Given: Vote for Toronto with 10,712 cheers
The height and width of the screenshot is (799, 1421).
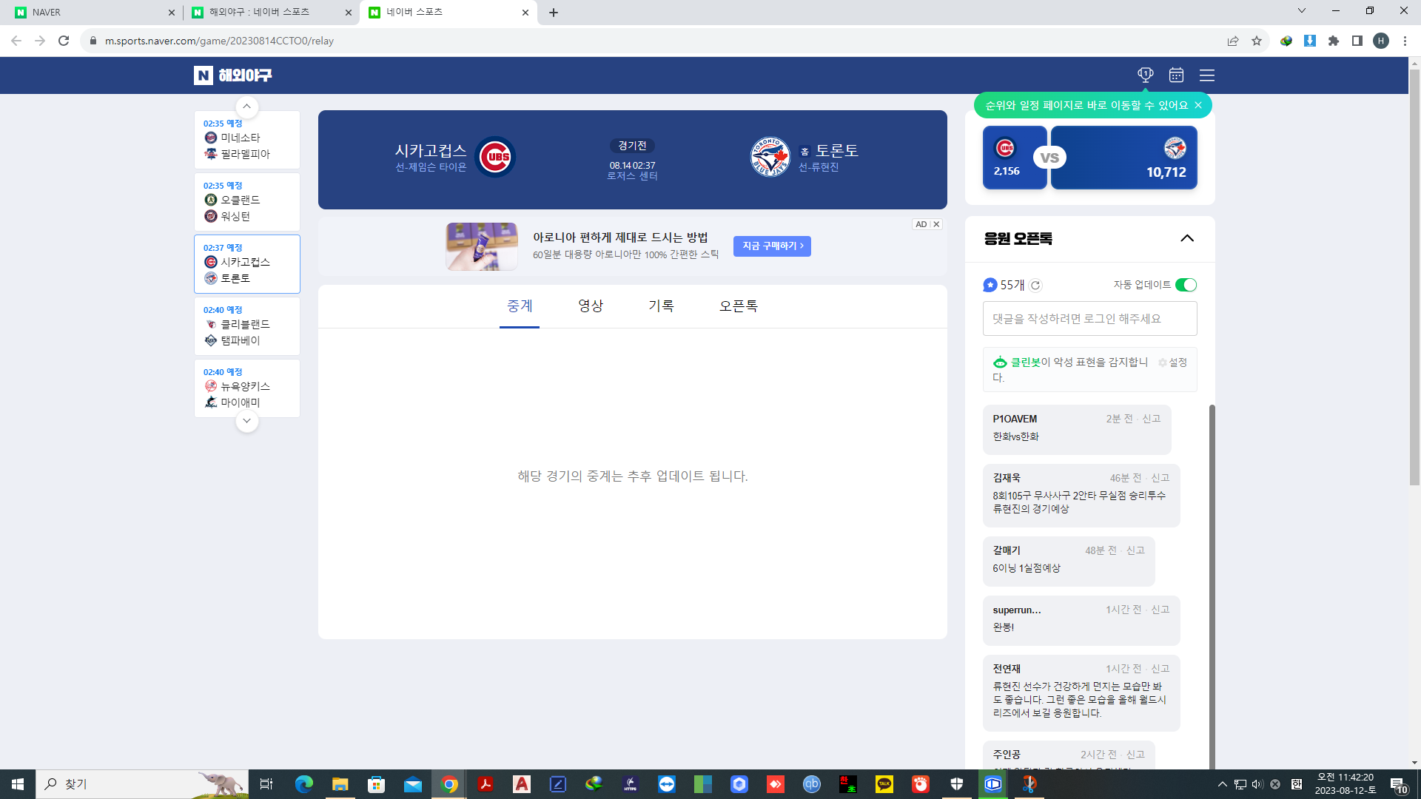Looking at the screenshot, I should (x=1125, y=158).
